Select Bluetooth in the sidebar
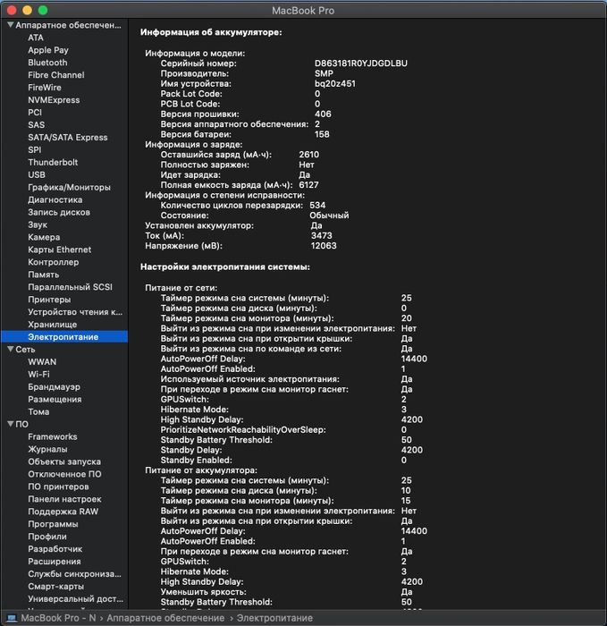The image size is (607, 626). tap(47, 63)
